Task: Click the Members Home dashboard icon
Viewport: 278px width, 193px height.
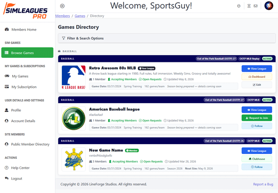Action: click(x=7, y=30)
